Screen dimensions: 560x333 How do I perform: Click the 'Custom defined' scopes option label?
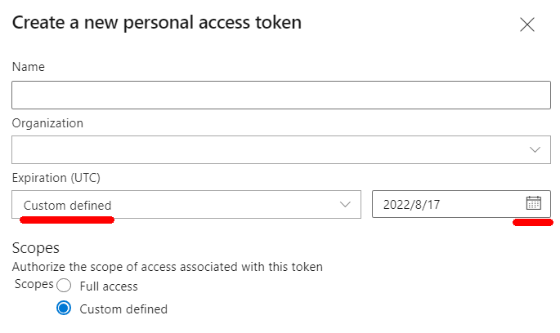123,309
